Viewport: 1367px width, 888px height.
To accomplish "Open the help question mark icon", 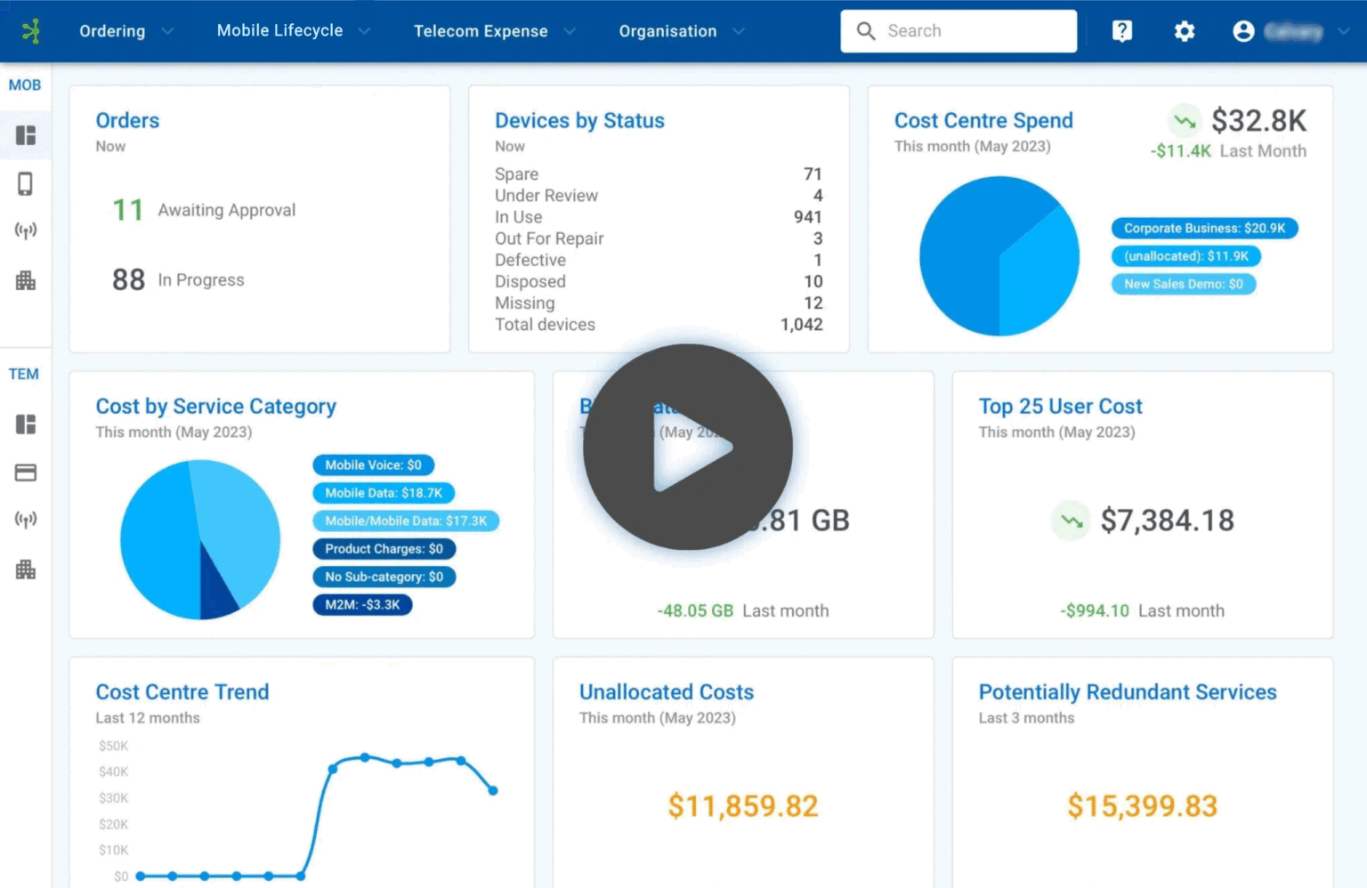I will 1121,30.
